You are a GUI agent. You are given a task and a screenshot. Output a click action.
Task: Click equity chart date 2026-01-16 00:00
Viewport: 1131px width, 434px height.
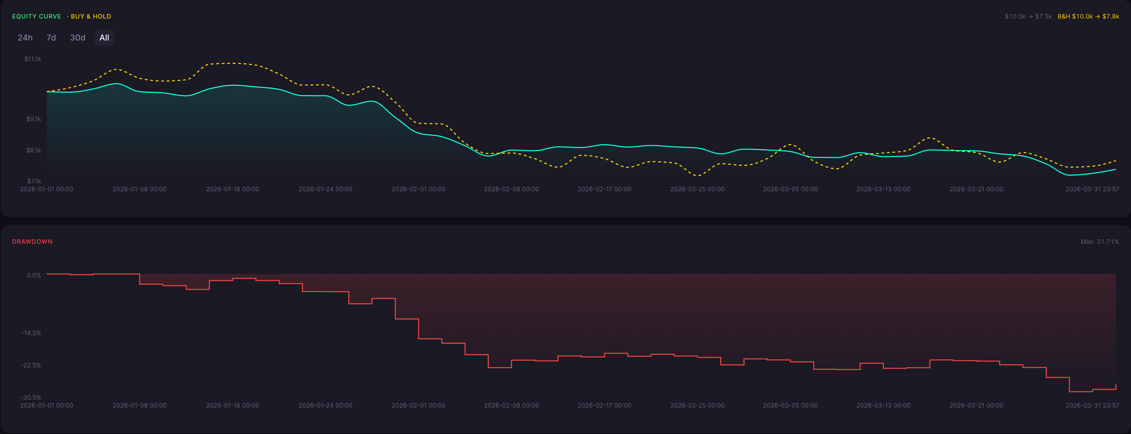[233, 189]
